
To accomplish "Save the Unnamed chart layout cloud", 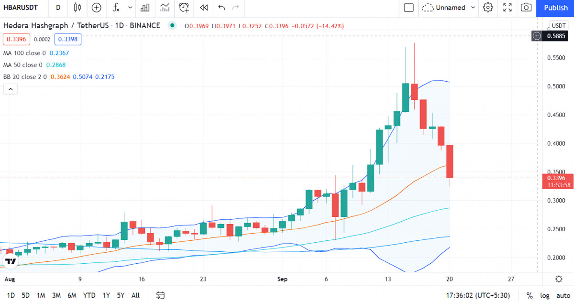I will click(x=443, y=8).
